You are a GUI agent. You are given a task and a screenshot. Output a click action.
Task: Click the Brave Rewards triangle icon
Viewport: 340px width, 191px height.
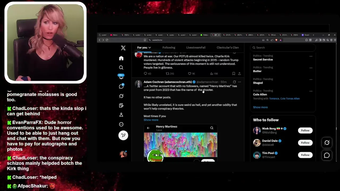point(280,40)
